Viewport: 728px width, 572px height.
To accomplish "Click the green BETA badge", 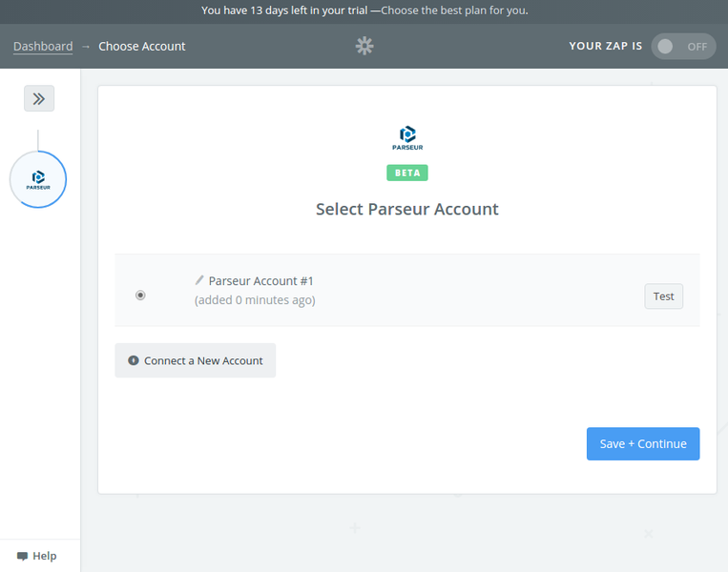I will pos(407,174).
